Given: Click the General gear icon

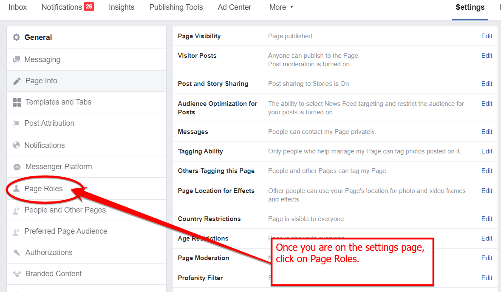Looking at the screenshot, I should pos(16,37).
